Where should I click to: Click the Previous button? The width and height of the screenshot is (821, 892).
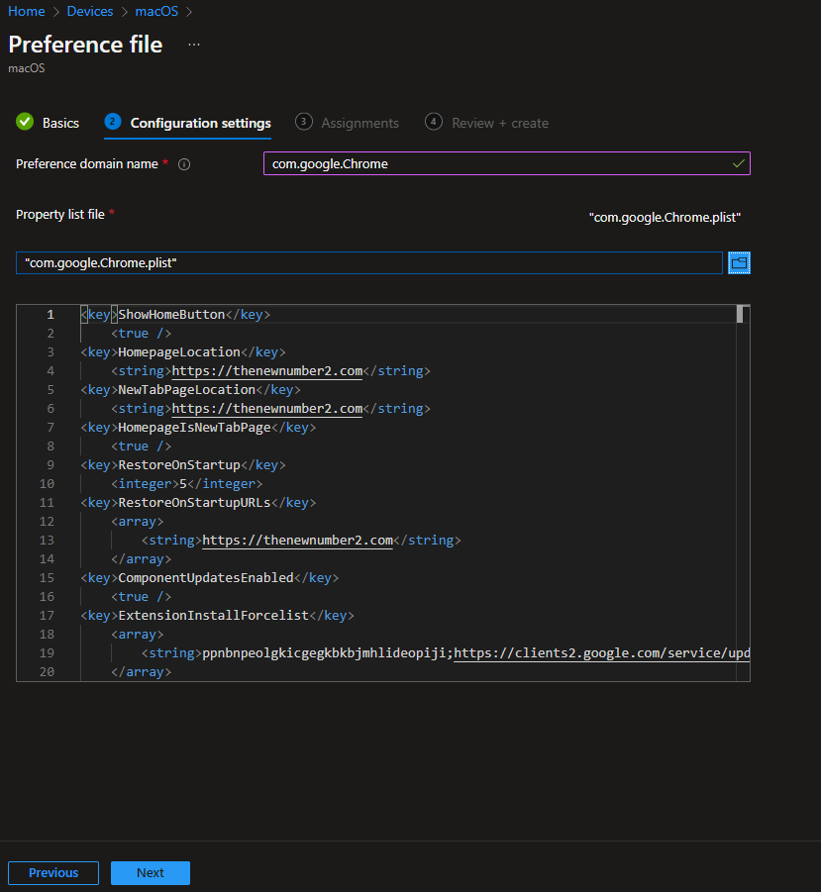[53, 872]
